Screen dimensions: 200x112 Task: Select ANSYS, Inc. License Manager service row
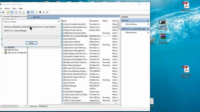(x=89, y=36)
